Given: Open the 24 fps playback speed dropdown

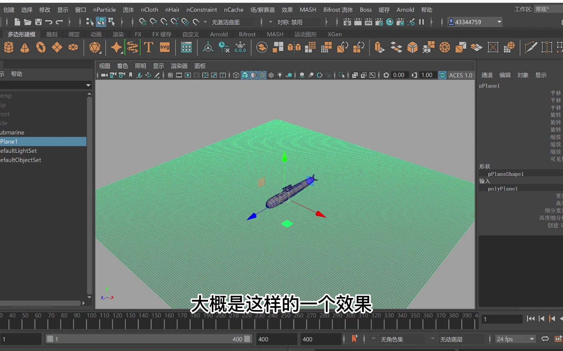Looking at the screenshot, I should (532, 339).
